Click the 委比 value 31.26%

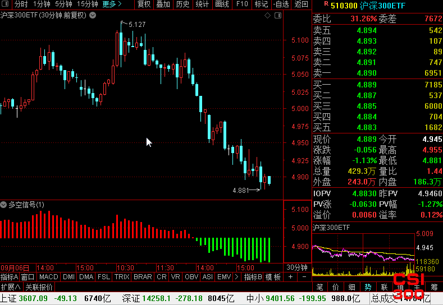(x=364, y=19)
